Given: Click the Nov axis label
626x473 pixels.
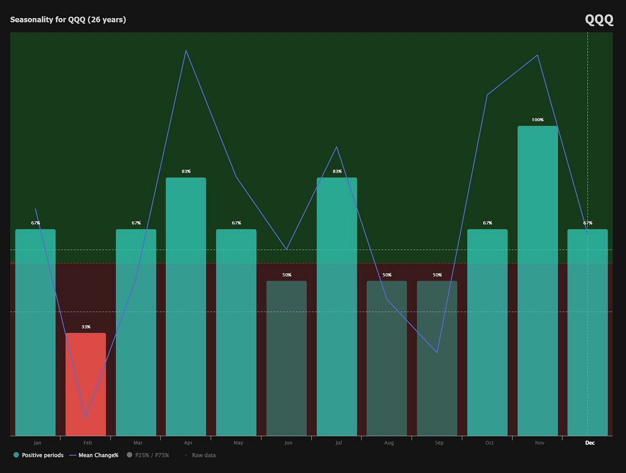Looking at the screenshot, I should click(540, 442).
